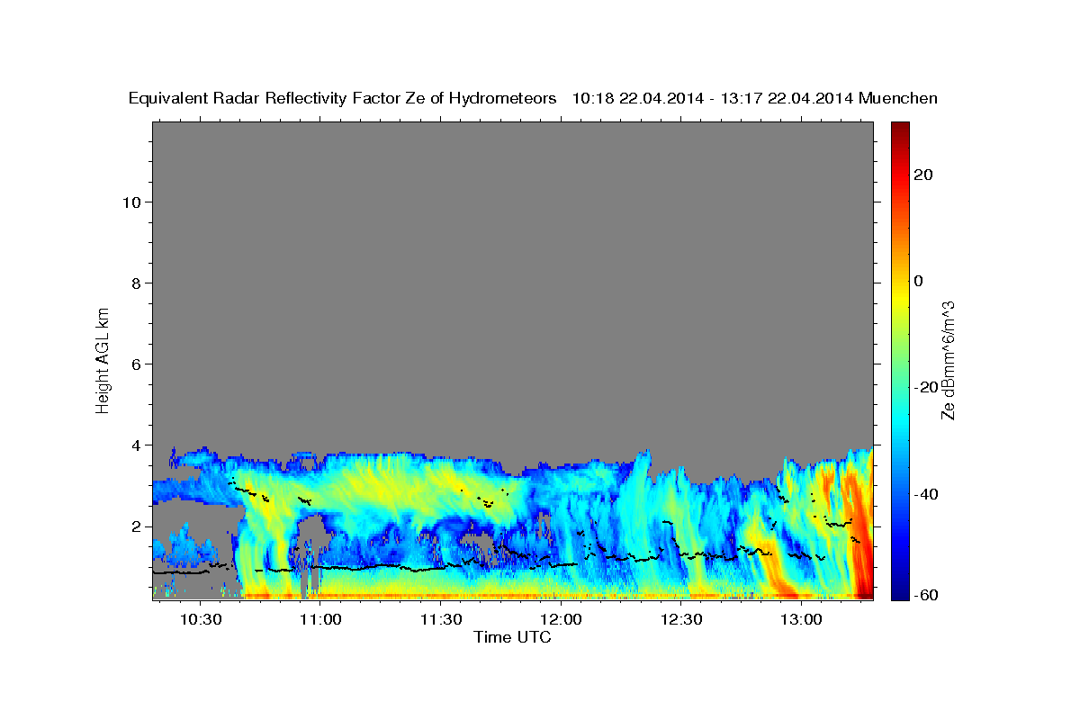Click the colorbar value "20"
This screenshot has width=1080, height=720.
pos(923,175)
